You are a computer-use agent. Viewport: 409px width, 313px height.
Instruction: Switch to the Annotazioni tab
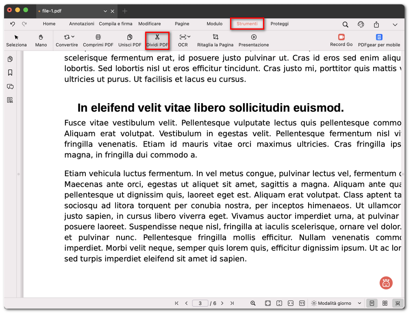click(81, 24)
